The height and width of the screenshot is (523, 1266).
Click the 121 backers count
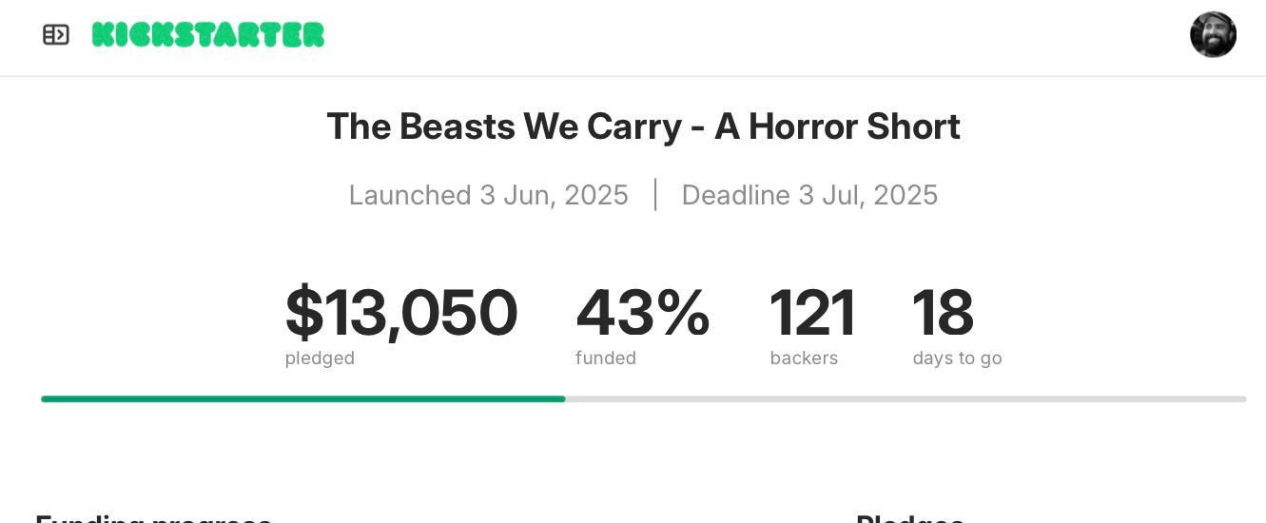[813, 312]
